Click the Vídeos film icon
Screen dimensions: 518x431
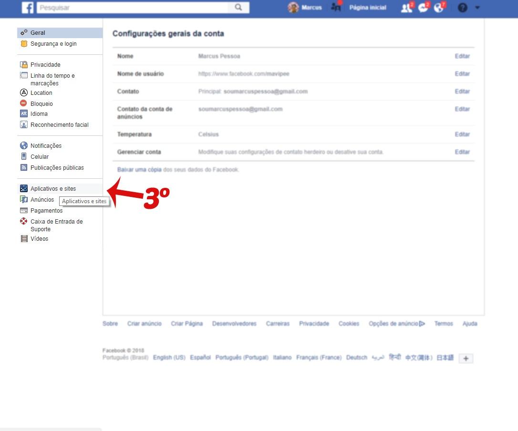[x=24, y=238]
